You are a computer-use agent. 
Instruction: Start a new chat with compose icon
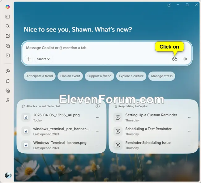(x=8, y=36)
